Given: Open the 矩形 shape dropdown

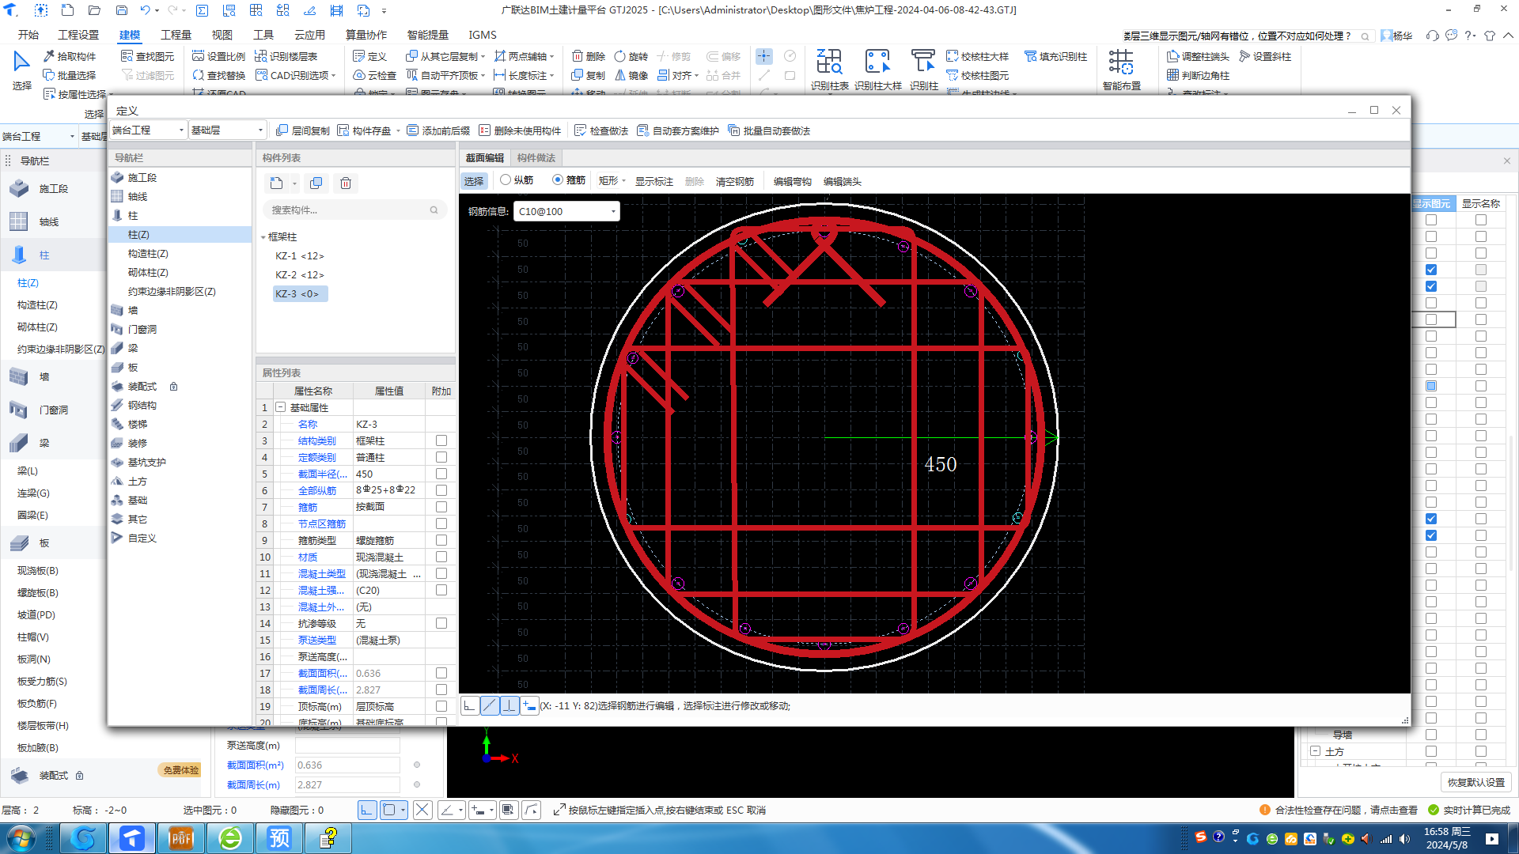Looking at the screenshot, I should coord(612,181).
